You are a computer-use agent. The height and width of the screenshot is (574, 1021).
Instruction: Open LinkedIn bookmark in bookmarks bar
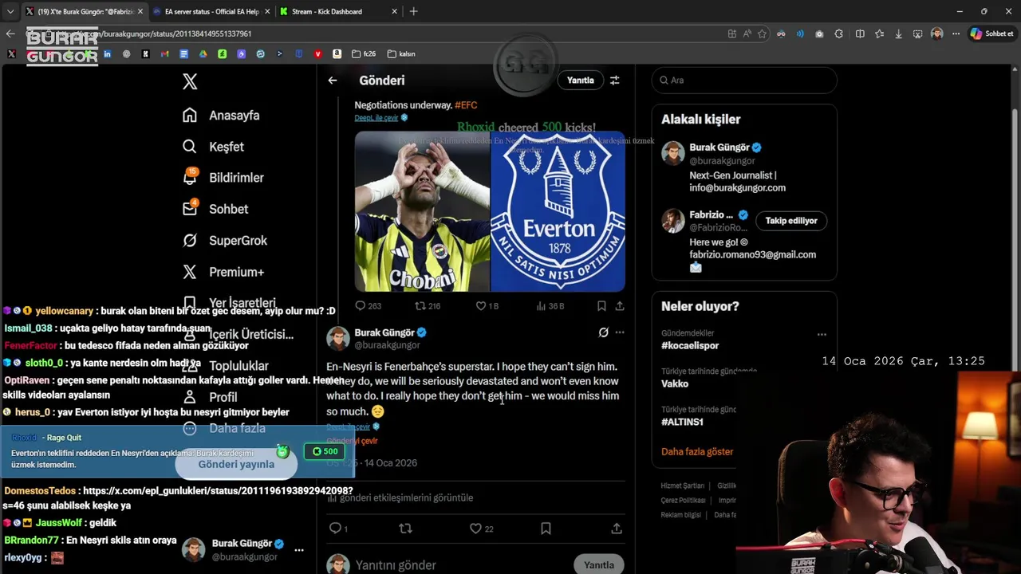(x=108, y=54)
